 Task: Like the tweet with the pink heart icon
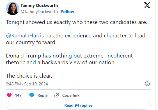coord(9,95)
